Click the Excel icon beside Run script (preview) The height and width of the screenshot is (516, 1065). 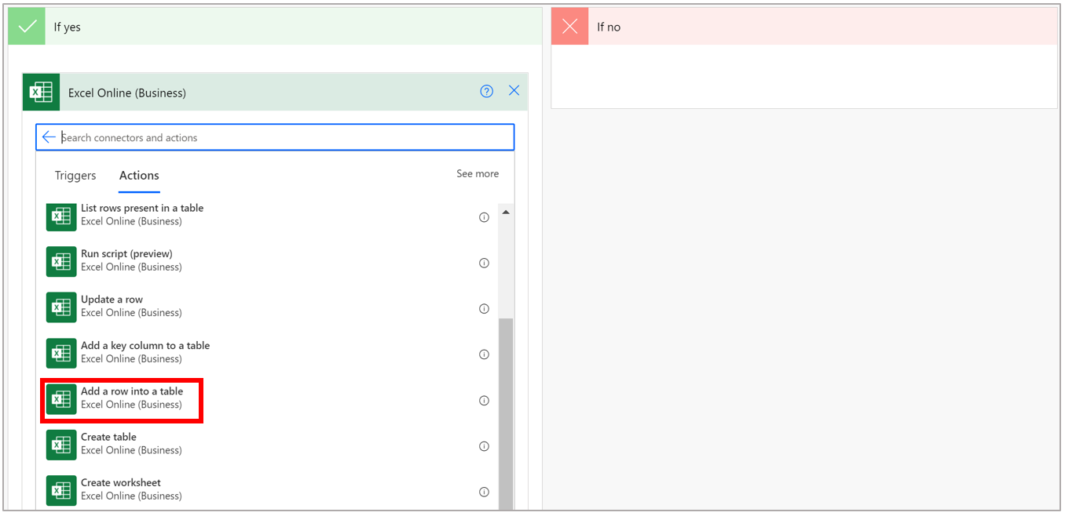pos(60,262)
